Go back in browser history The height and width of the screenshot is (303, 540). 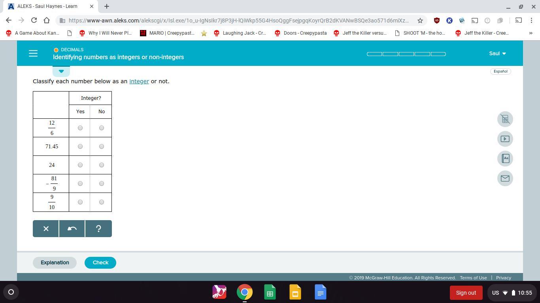(x=9, y=20)
